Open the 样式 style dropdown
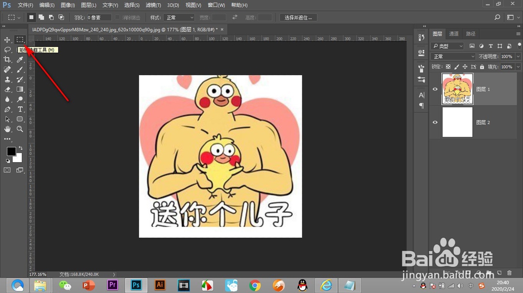The height and width of the screenshot is (293, 523). click(179, 18)
